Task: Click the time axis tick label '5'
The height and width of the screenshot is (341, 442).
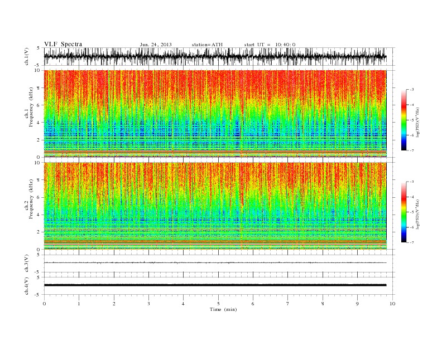Action: 218,304
